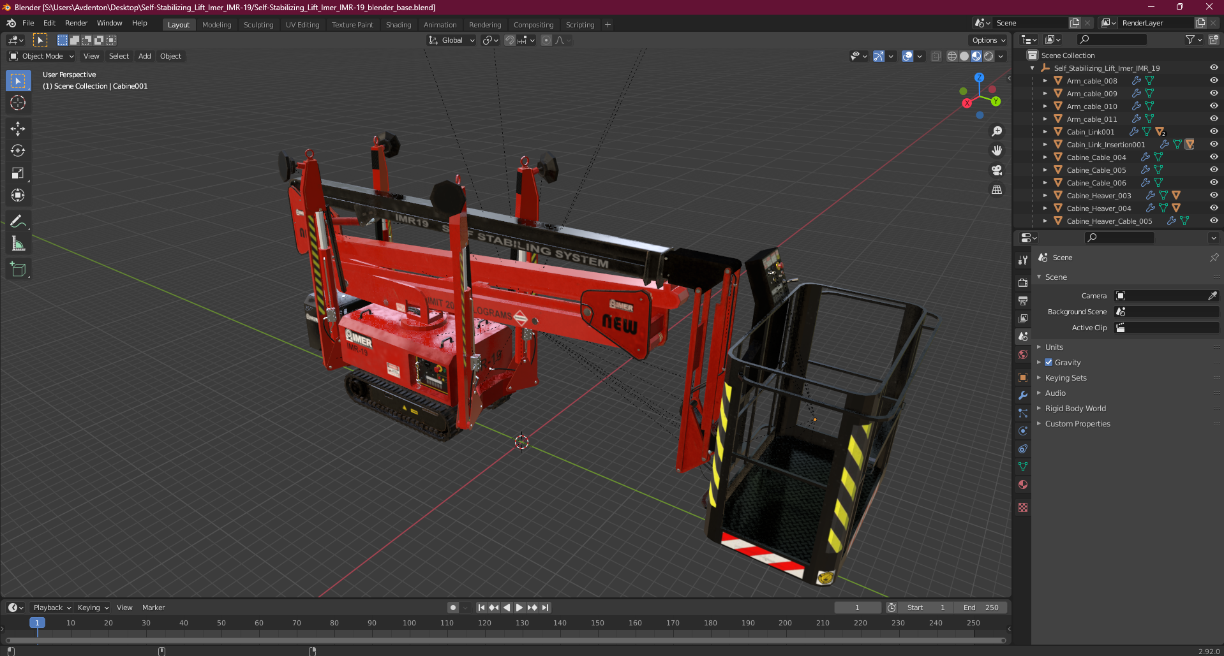Toggle X-ray display mode
1224x656 pixels.
pos(936,56)
